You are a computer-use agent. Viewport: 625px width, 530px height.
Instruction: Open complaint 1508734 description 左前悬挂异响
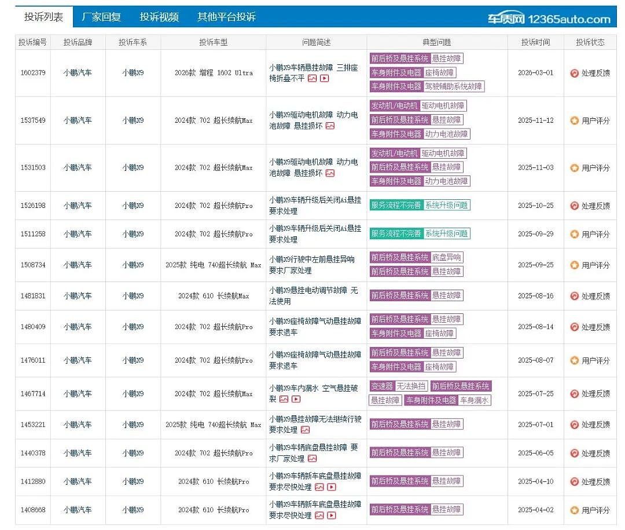pyautogui.click(x=312, y=265)
